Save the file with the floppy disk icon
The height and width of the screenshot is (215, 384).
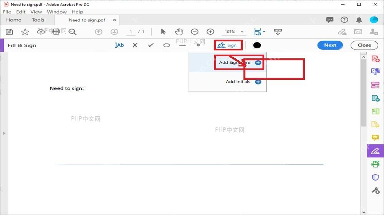[x=9, y=31]
